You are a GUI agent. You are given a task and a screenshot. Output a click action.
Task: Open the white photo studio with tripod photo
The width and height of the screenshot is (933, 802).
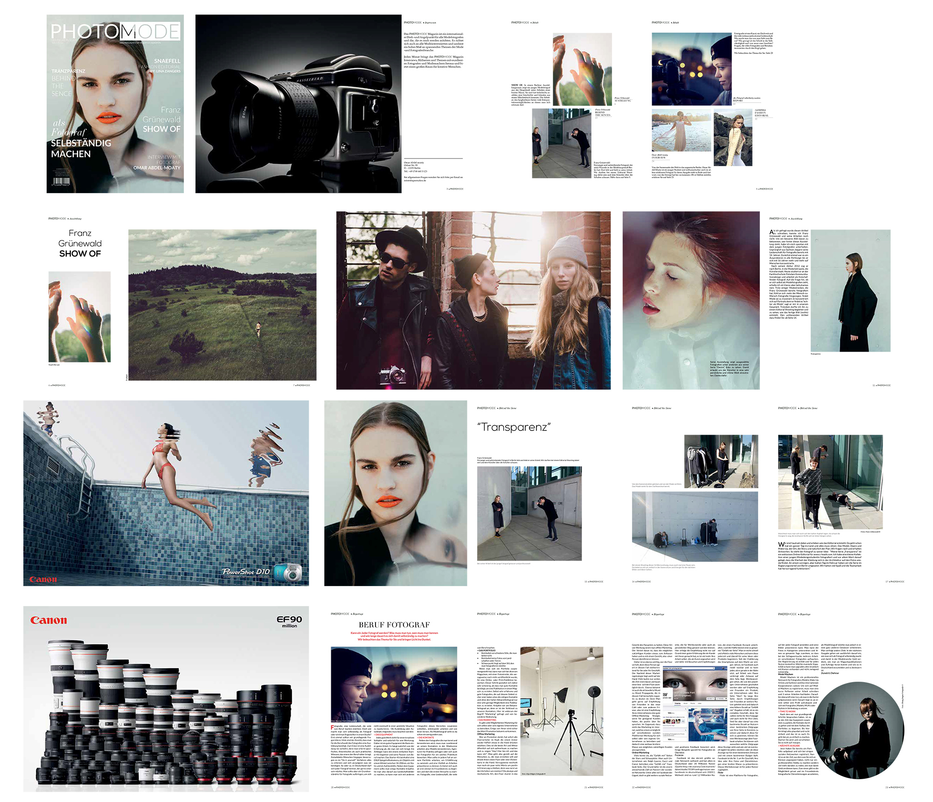pyautogui.click(x=562, y=711)
